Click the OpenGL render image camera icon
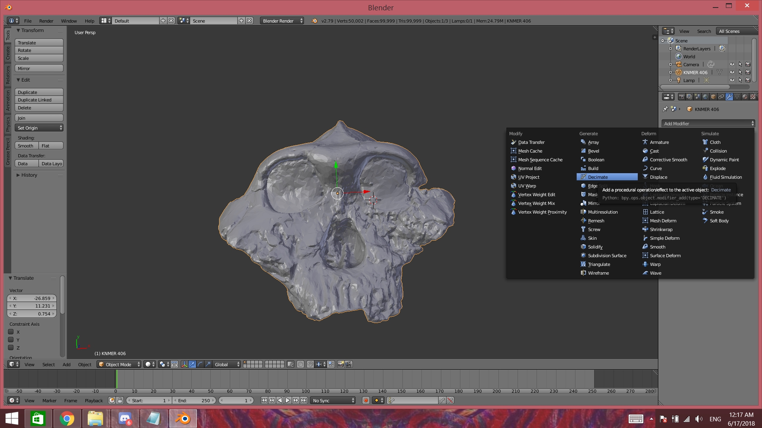The width and height of the screenshot is (762, 428). (341, 365)
